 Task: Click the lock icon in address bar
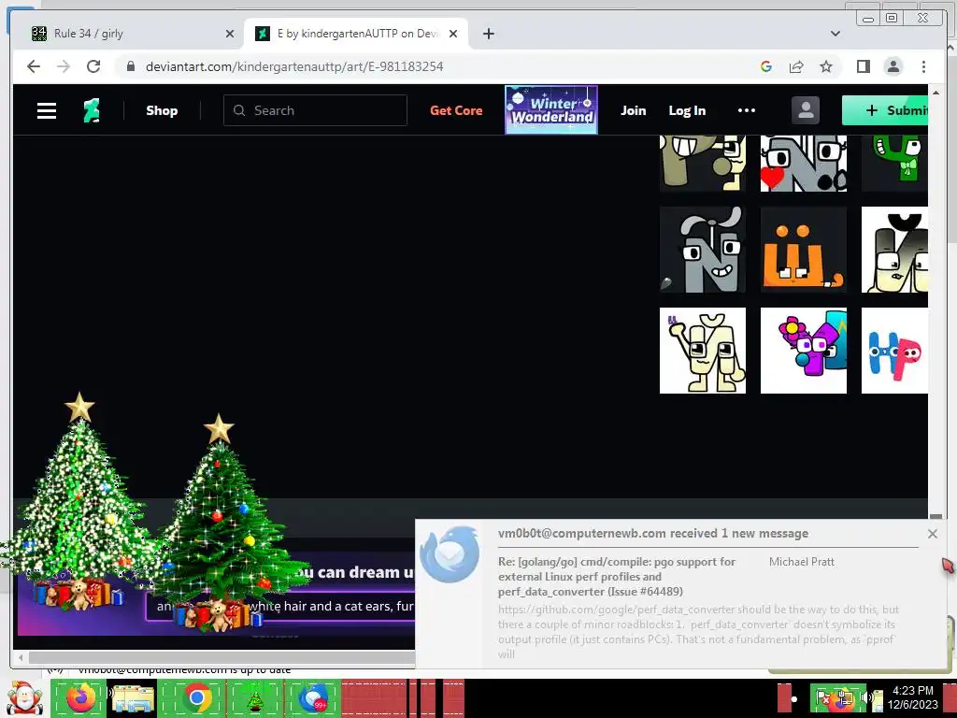pos(130,66)
